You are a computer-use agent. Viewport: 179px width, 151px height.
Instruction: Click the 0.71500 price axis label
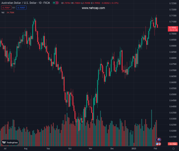click(x=173, y=16)
